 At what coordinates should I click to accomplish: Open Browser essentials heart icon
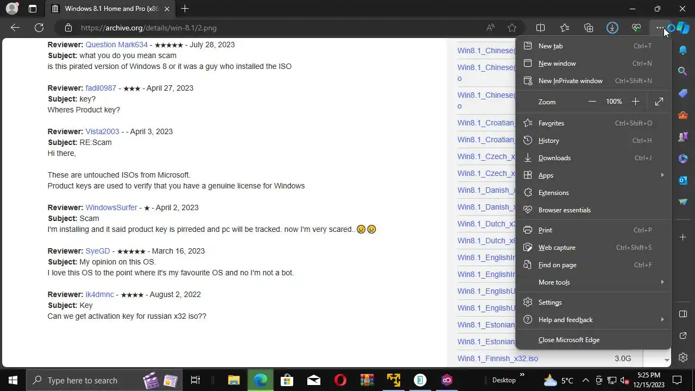tap(636, 28)
